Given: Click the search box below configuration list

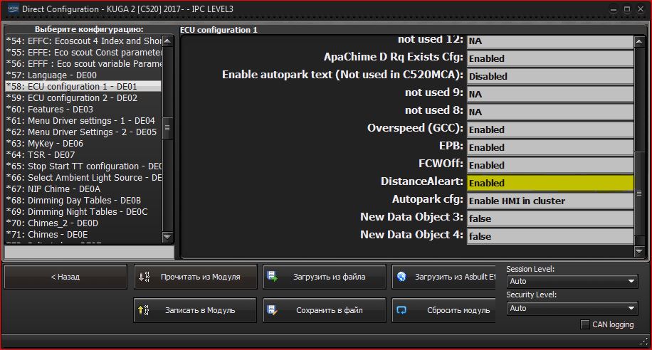Looking at the screenshot, I should (x=89, y=253).
